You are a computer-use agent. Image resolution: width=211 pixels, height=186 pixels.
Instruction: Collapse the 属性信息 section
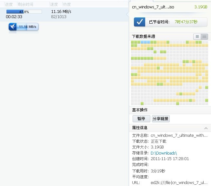click(x=206, y=128)
